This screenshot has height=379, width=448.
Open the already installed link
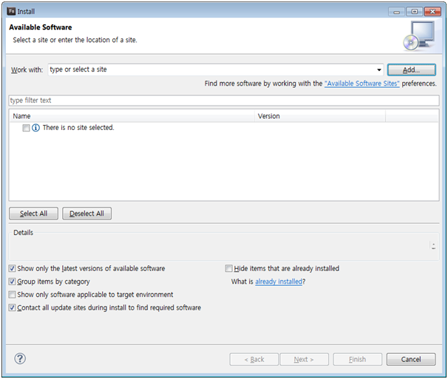point(279,281)
